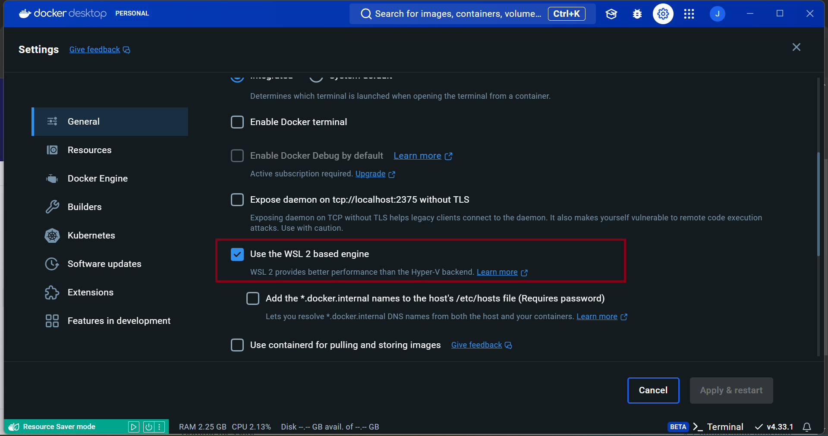Open the three-dot menu in status bar
The width and height of the screenshot is (828, 436).
[160, 427]
